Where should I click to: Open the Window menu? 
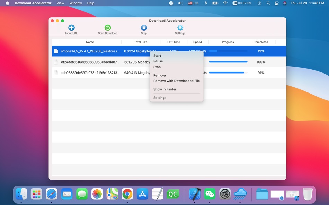75,3
